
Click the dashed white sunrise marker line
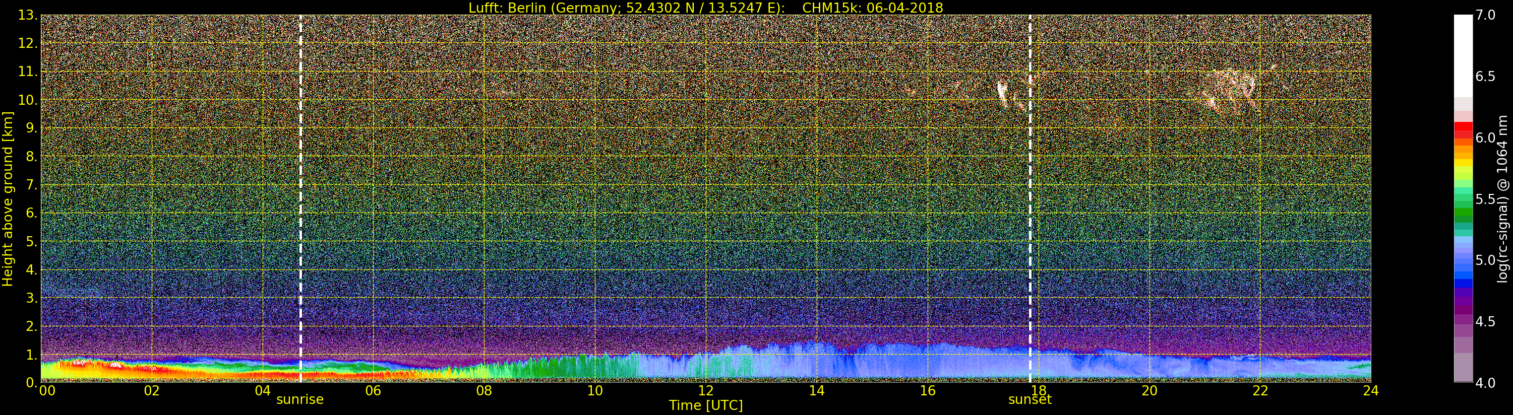coord(300,198)
